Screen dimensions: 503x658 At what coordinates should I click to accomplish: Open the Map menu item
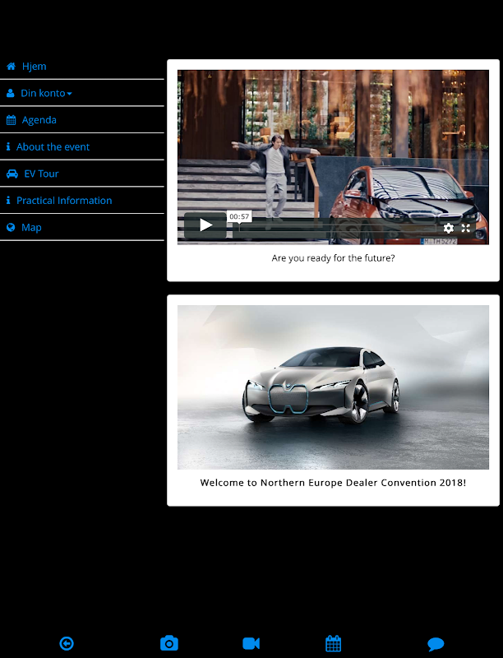pyautogui.click(x=31, y=228)
